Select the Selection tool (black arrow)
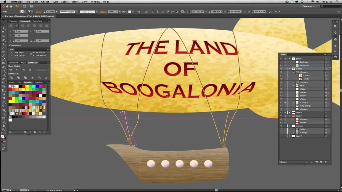Screen dimensions: 342x192 [3, 24]
